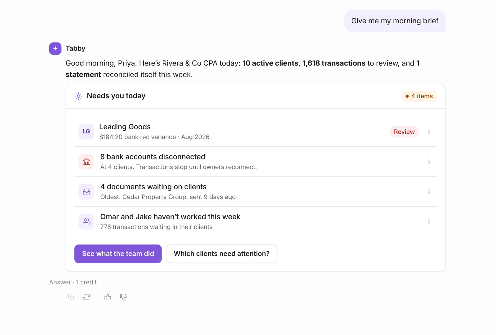Click the Review badge on Leading Goods
This screenshot has height=335, width=496.
coord(404,132)
